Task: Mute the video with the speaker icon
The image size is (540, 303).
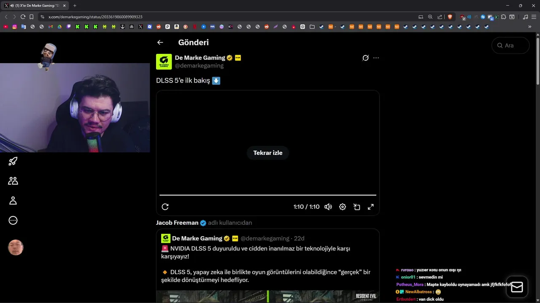Action: pos(328,207)
